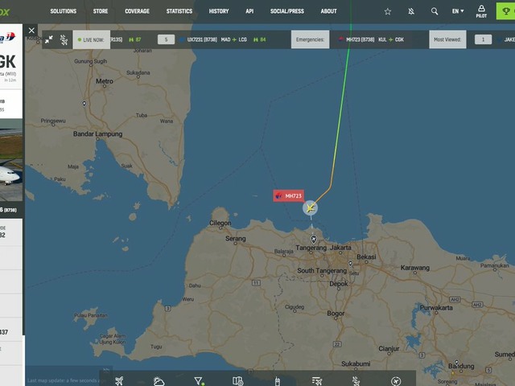Close the flight details panel
The width and height of the screenshot is (515, 386).
point(31,31)
